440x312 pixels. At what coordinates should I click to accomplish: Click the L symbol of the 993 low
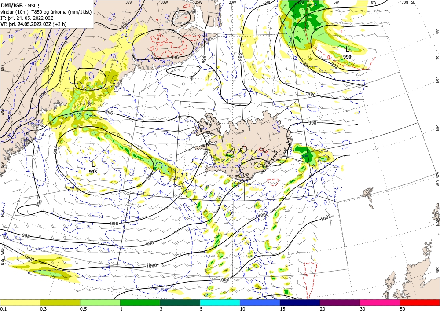[93, 164]
